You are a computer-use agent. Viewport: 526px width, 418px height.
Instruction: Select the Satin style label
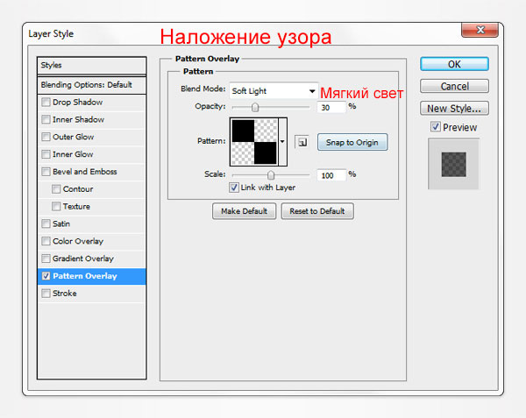pos(61,223)
